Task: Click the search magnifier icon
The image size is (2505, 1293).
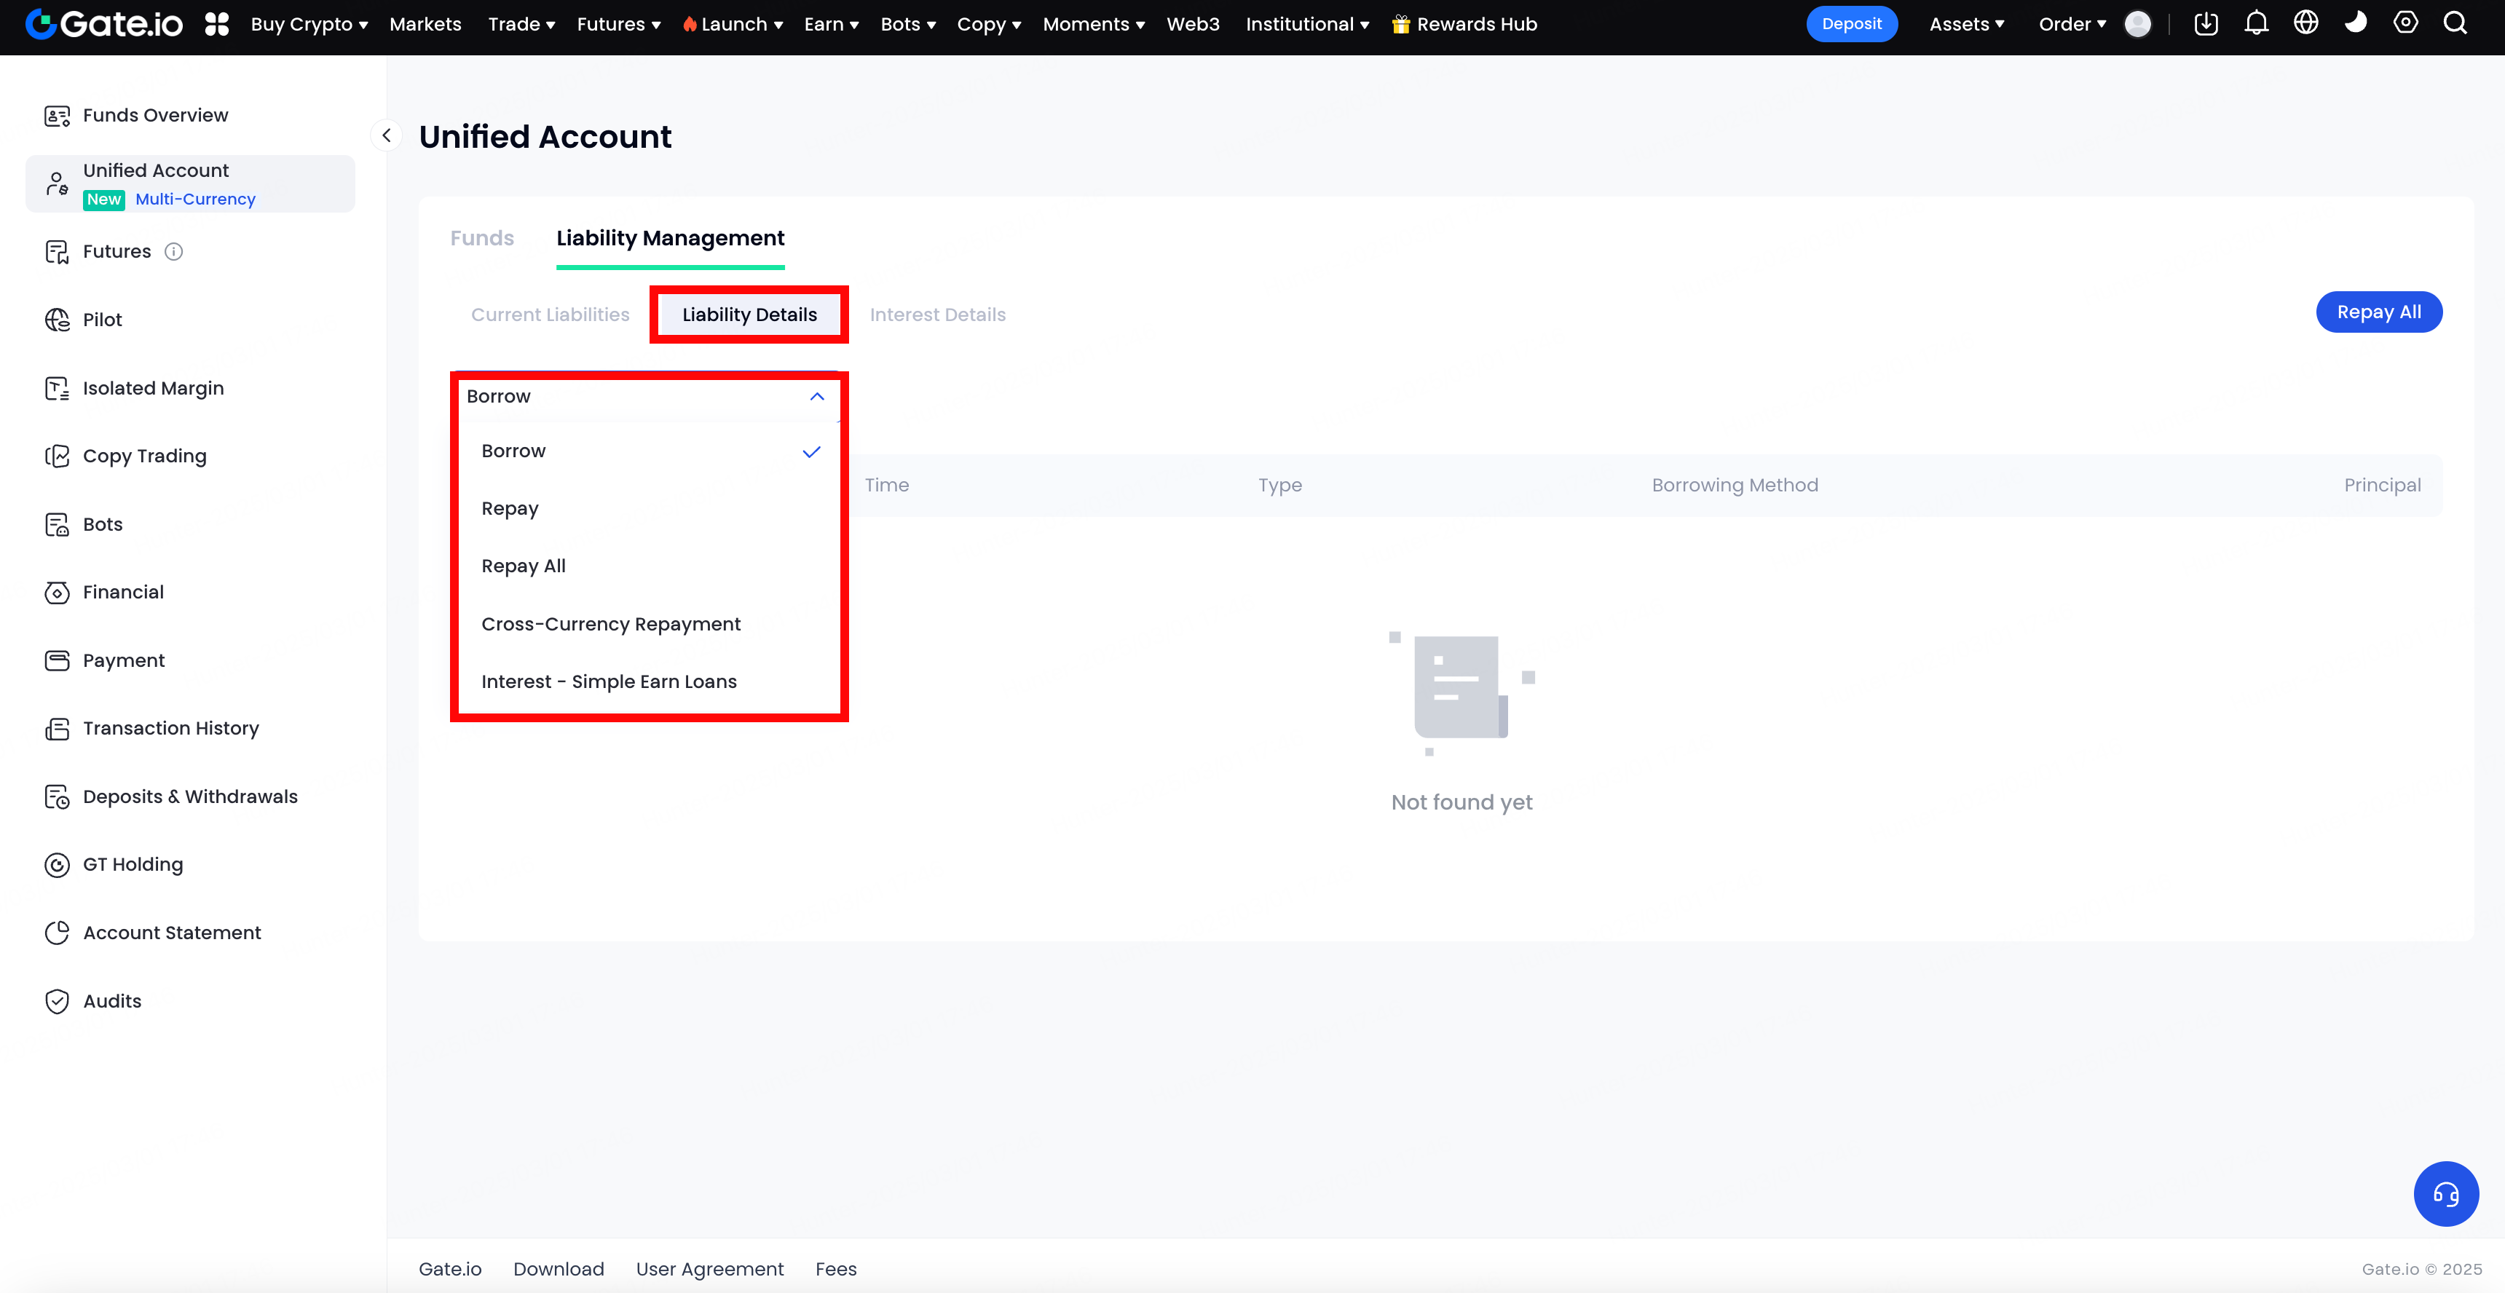Action: click(2455, 23)
